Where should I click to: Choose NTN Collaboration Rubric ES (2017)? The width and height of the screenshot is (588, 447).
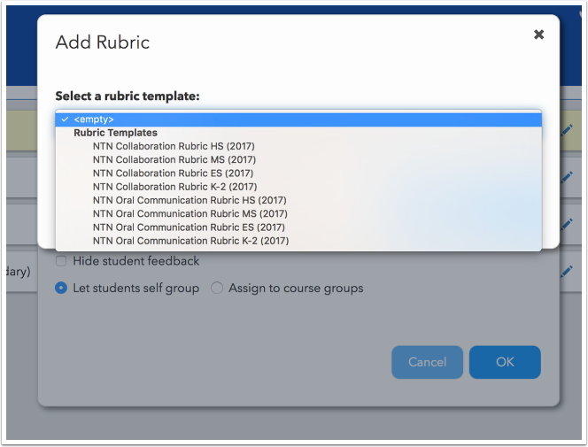[x=298, y=173]
